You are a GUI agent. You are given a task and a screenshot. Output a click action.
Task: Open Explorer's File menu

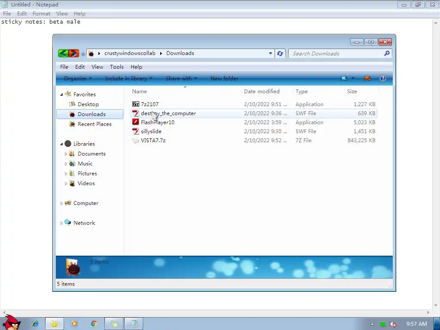point(64,67)
